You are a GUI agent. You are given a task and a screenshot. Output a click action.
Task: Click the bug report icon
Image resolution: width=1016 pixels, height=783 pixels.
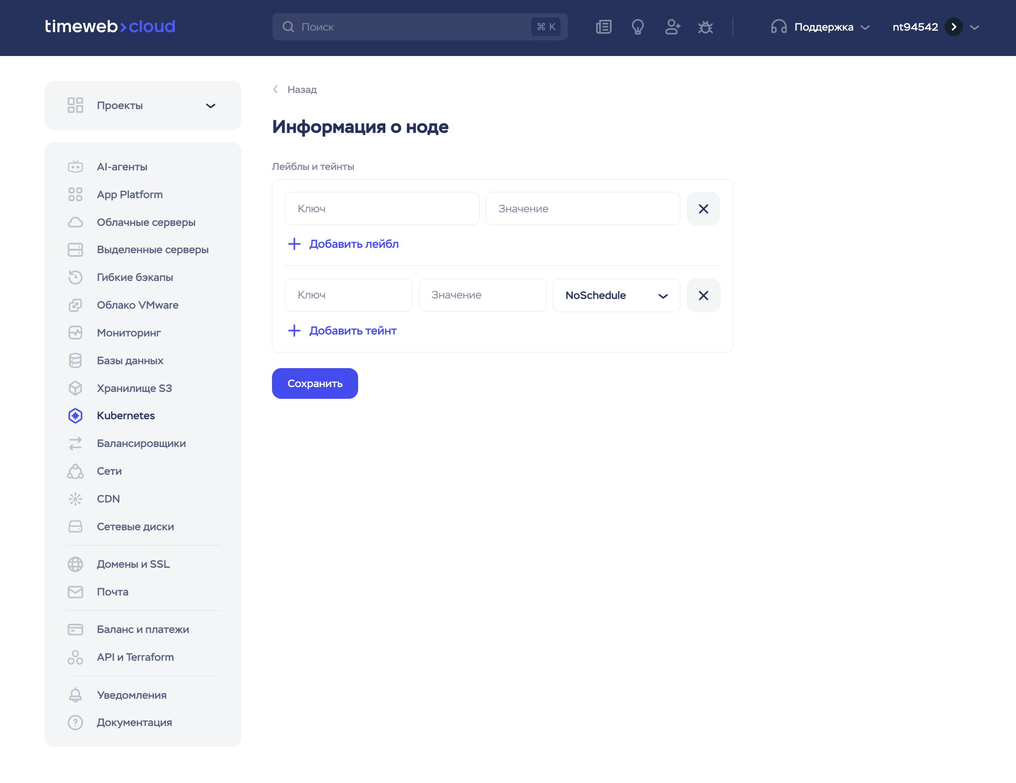(705, 27)
